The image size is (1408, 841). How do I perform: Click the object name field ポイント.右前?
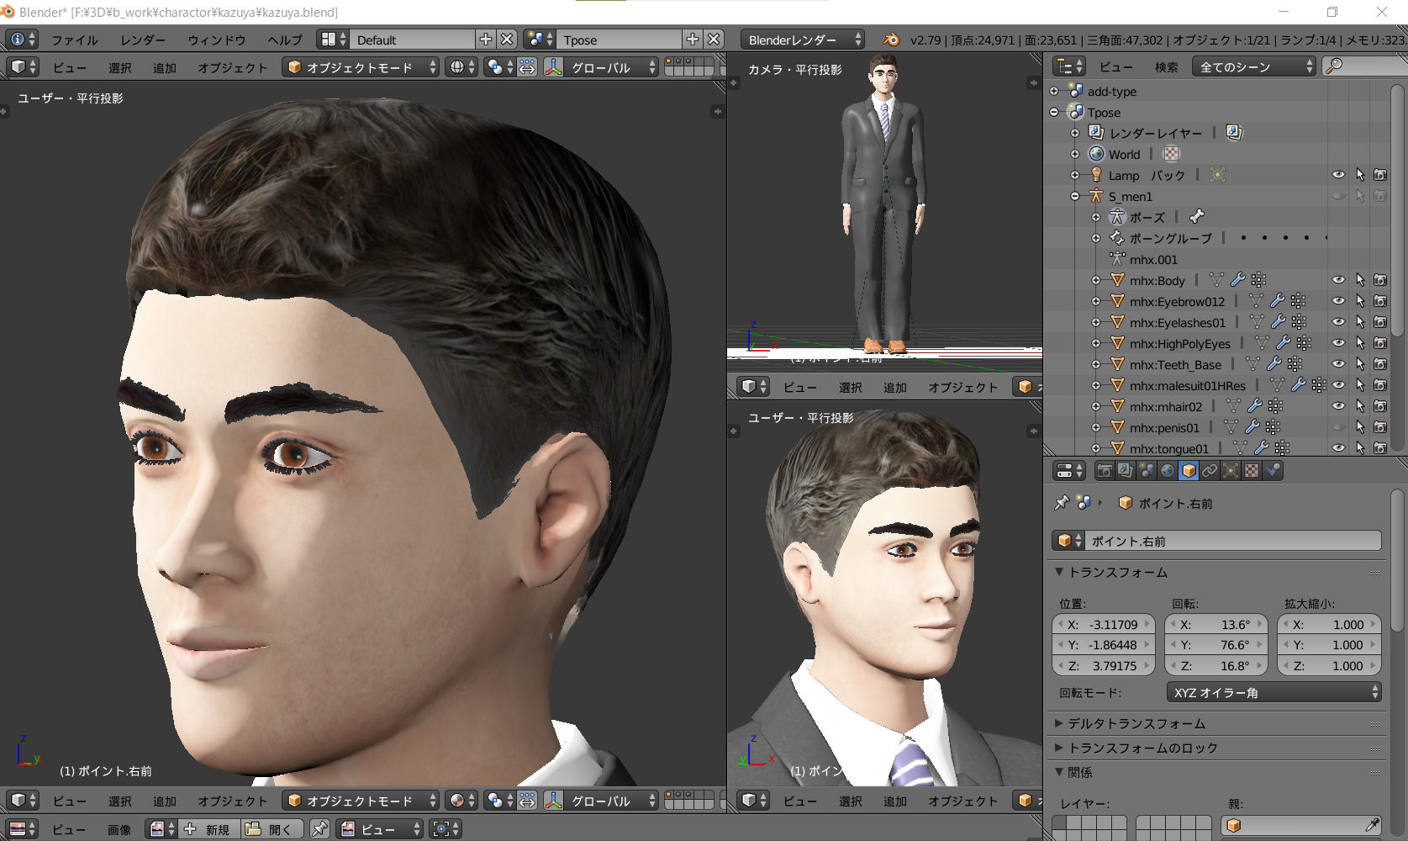(1231, 541)
